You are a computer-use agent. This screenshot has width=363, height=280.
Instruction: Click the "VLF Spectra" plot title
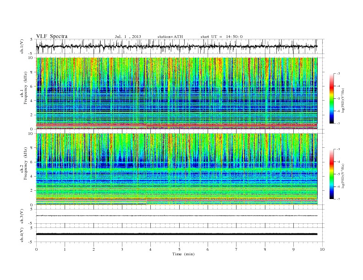pyautogui.click(x=52, y=36)
